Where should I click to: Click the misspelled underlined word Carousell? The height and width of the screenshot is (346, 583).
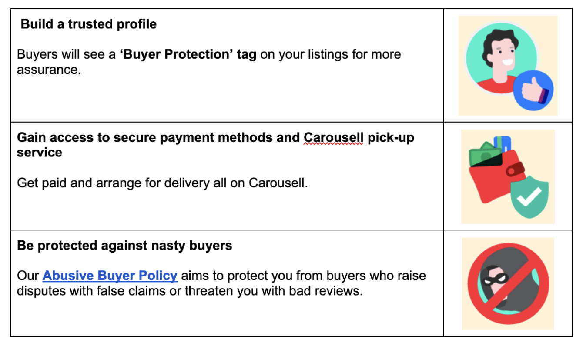[333, 137]
